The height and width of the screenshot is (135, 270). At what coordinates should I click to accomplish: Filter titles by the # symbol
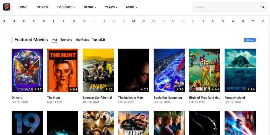[x=4, y=21]
